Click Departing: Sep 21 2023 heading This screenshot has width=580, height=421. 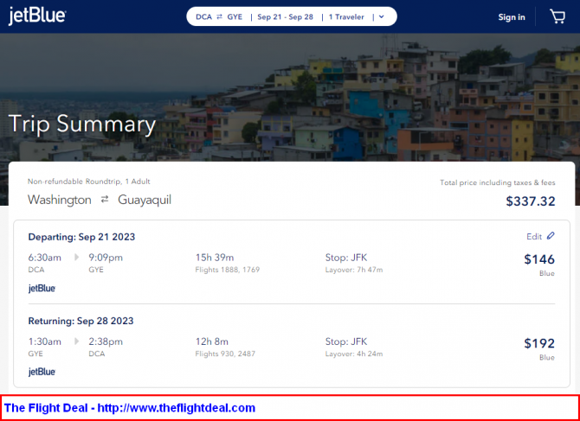point(81,237)
